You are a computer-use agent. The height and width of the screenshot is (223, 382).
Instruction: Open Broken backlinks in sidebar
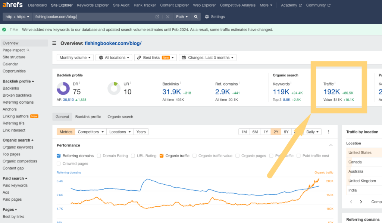coord(17,96)
